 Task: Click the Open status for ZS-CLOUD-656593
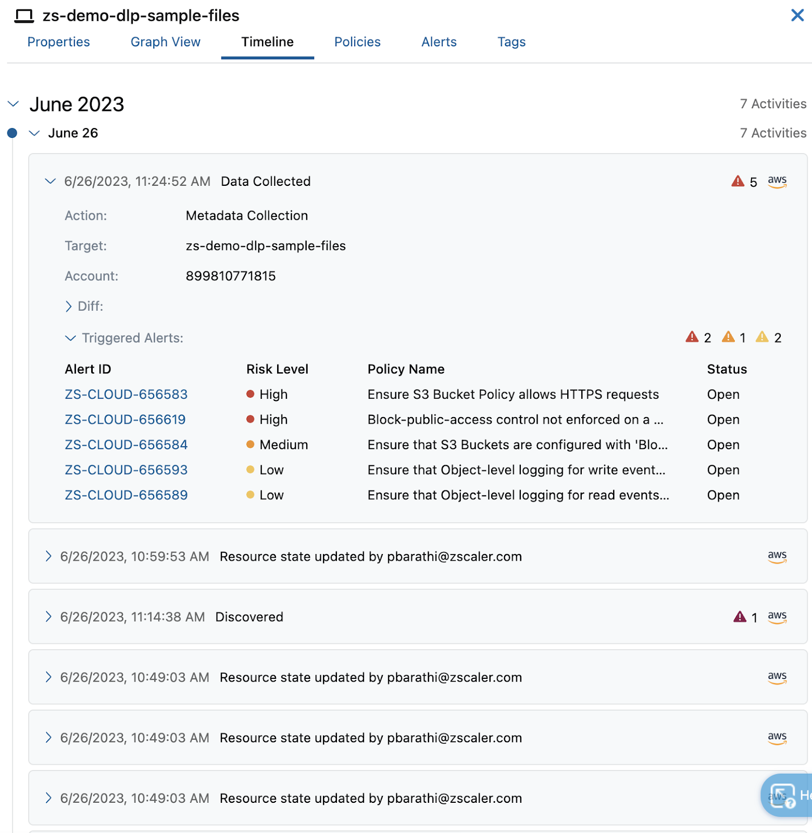click(x=723, y=470)
